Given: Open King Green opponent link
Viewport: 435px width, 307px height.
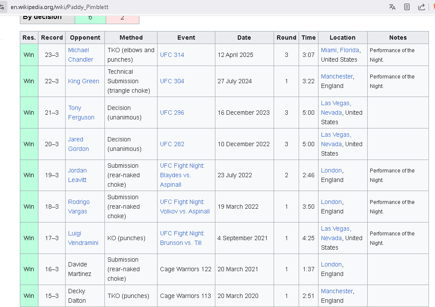Looking at the screenshot, I should point(84,81).
